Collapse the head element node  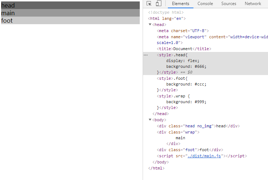tap(150, 25)
